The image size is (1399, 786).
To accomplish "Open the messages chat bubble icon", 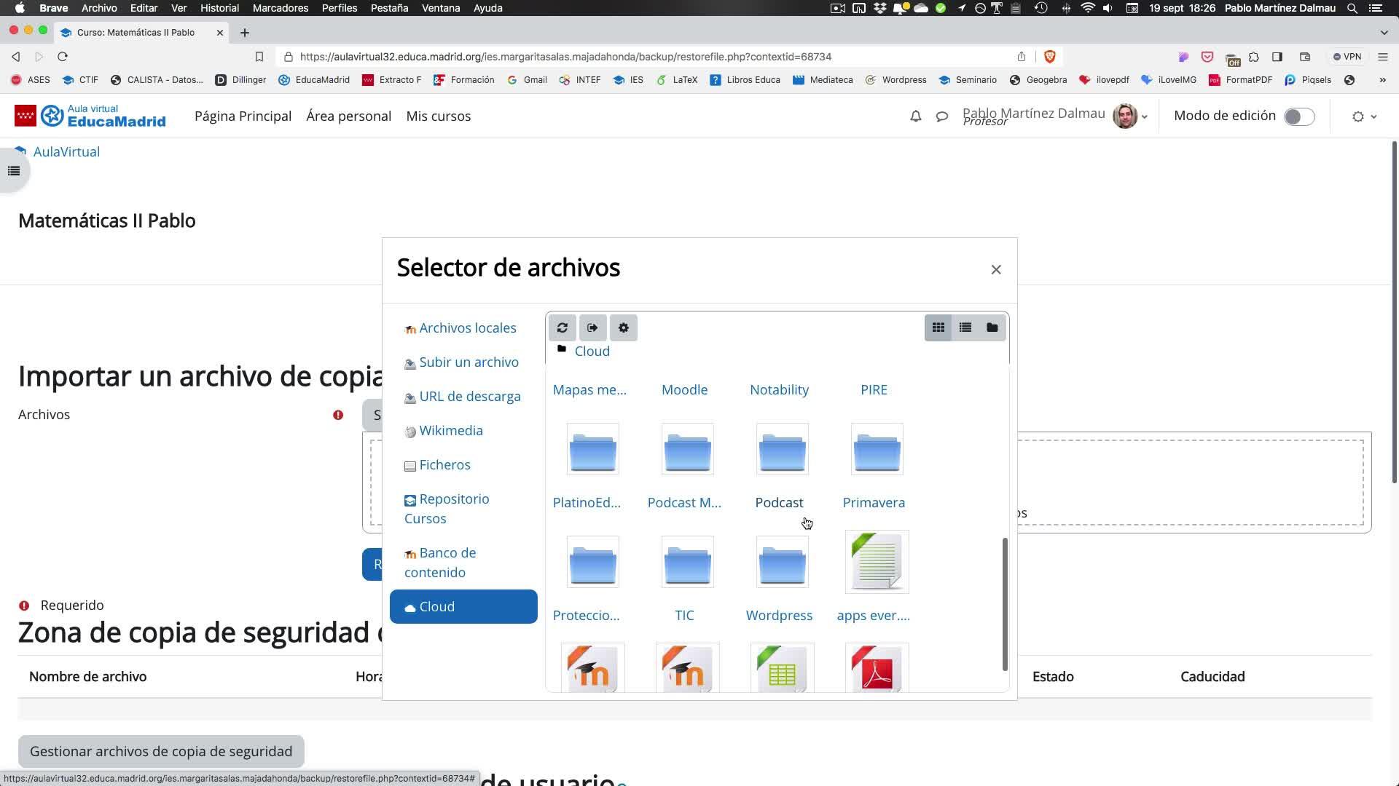I will click(x=941, y=116).
